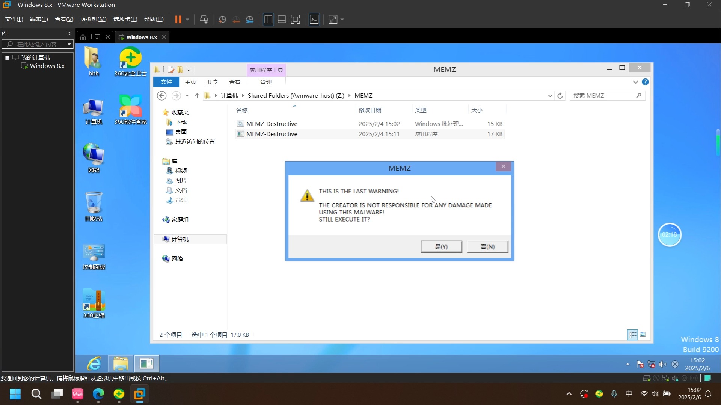The height and width of the screenshot is (405, 721).
Task: Open the hhh folder on guest desktop
Action: tap(94, 61)
